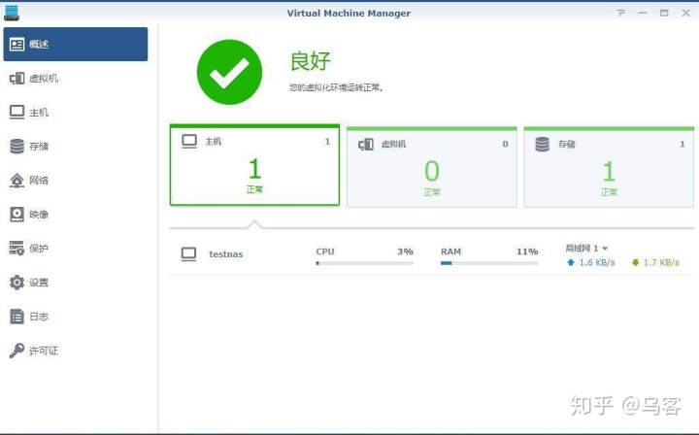
Task: Open the 存储 sidebar section
Action: click(76, 147)
